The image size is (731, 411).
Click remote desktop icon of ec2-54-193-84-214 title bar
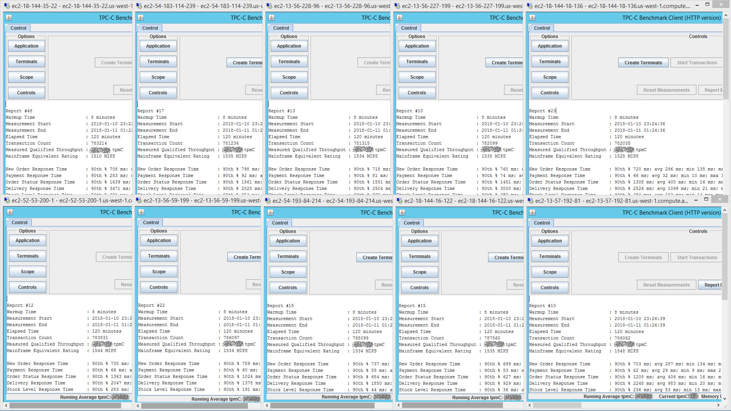click(x=268, y=201)
